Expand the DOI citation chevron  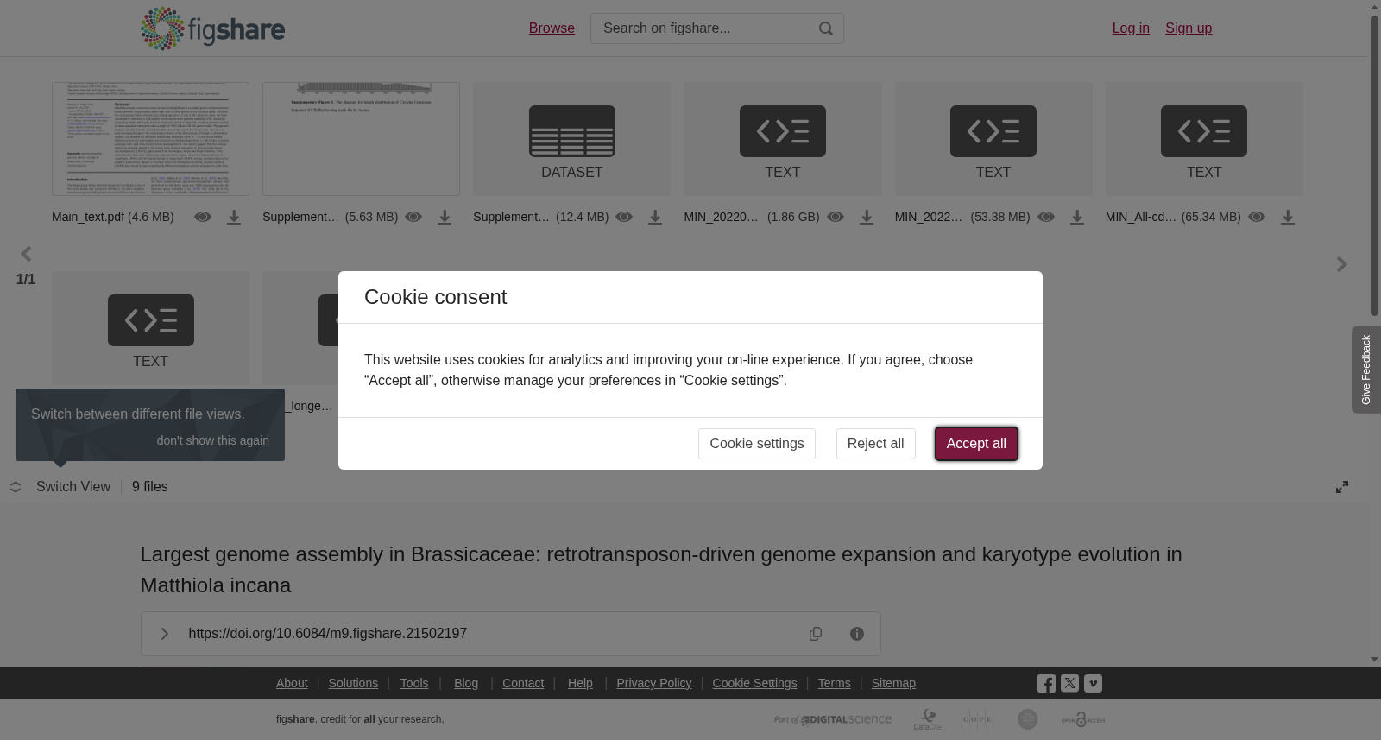[164, 634]
